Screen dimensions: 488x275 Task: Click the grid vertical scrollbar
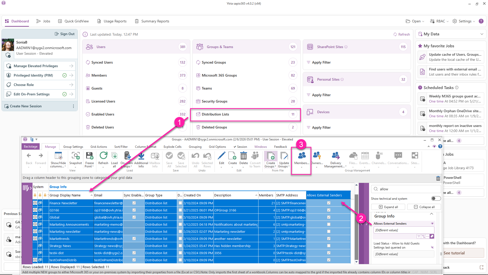click(356, 224)
